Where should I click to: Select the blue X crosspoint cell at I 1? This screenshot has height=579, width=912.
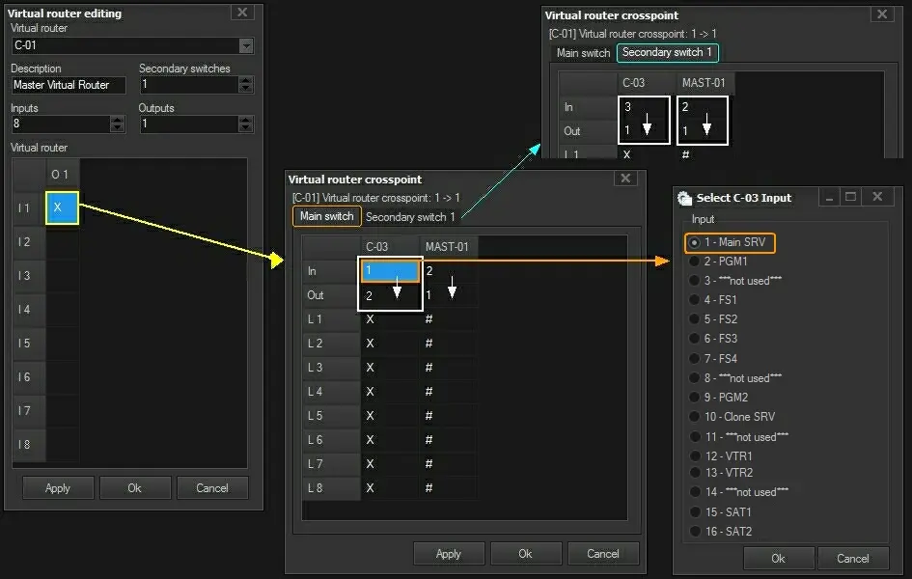62,207
